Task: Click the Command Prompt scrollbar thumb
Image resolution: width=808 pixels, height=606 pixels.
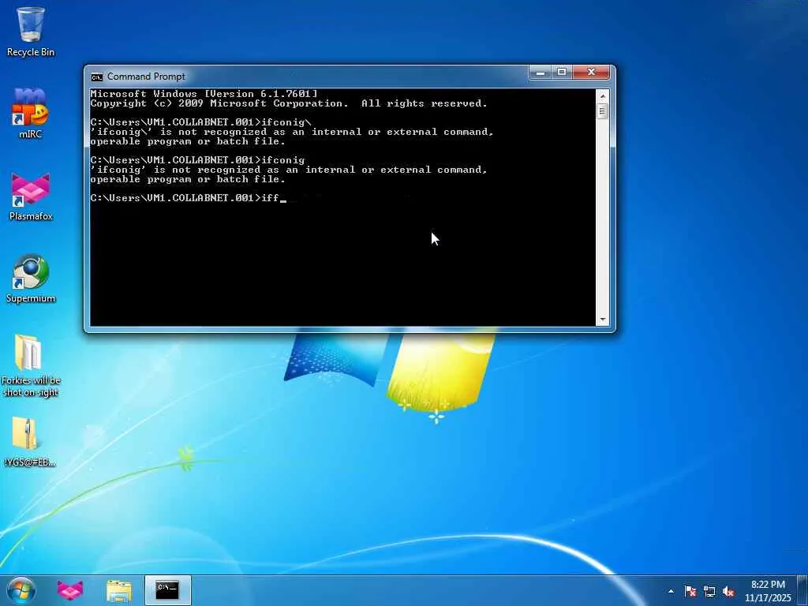Action: (x=602, y=110)
